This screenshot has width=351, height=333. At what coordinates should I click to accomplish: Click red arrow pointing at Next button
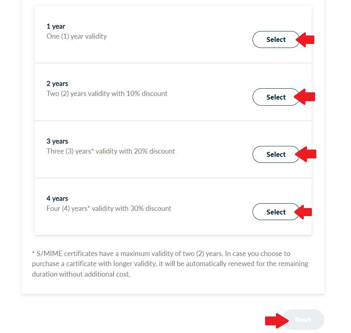[x=276, y=320]
